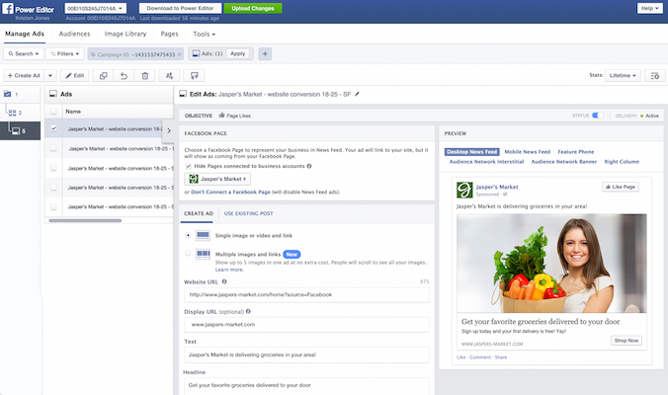The width and height of the screenshot is (668, 395).
Task: Open the list settings columns icon
Action: click(655, 76)
